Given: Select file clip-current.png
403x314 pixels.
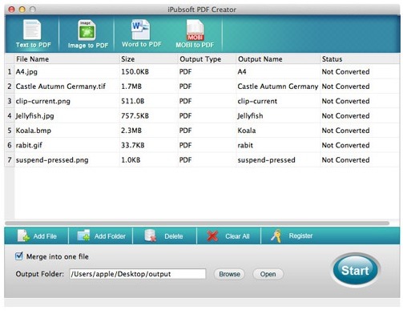Looking at the screenshot, I should pyautogui.click(x=43, y=101).
